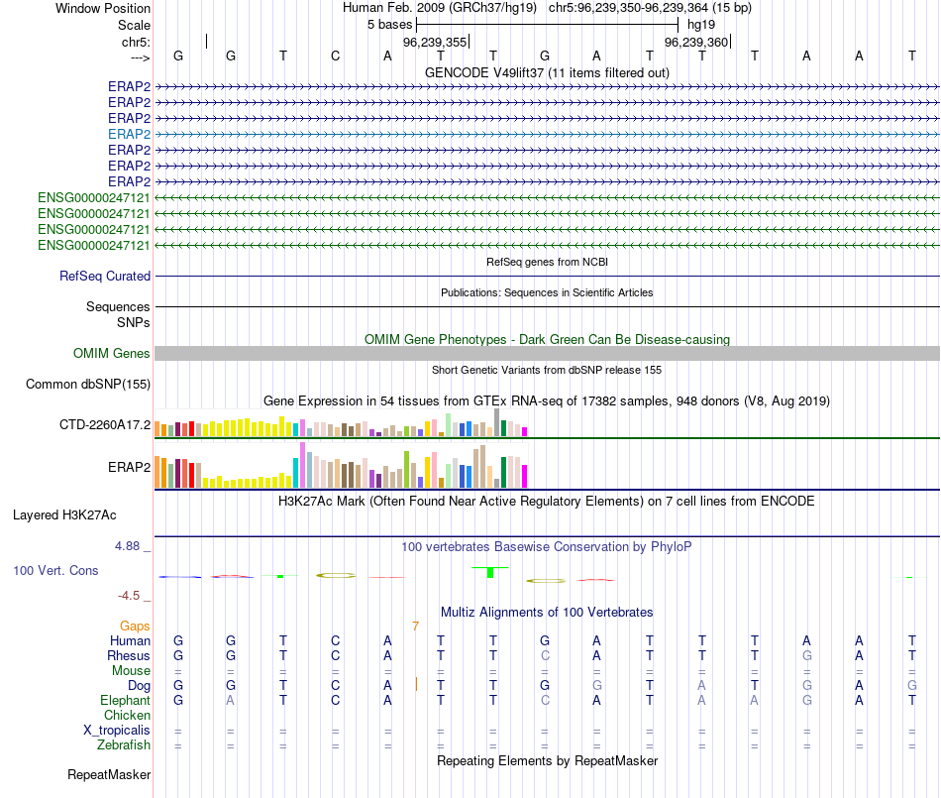Image resolution: width=941 pixels, height=798 pixels.
Task: Click the CTD-2260A17.2 expression label
Action: tap(104, 424)
